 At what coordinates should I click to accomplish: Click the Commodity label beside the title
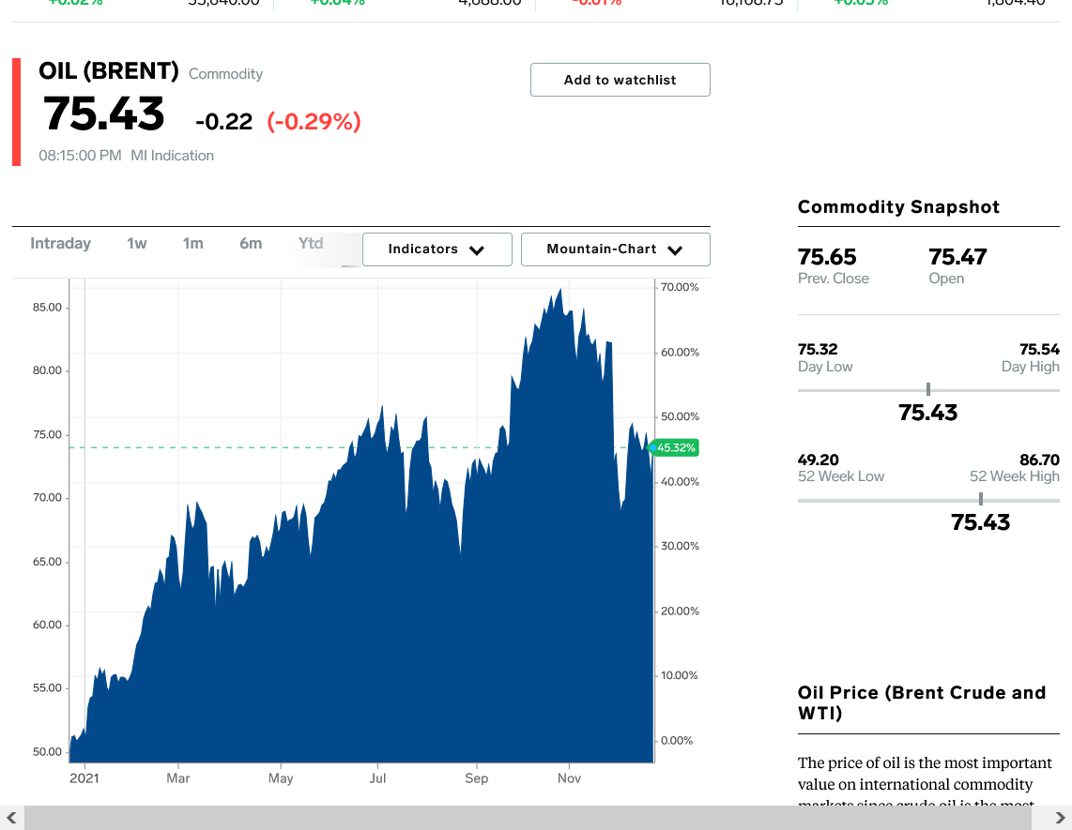[x=225, y=74]
